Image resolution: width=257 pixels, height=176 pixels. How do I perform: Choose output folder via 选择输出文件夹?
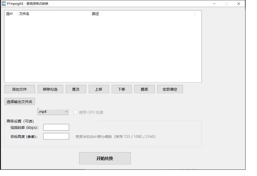point(20,102)
